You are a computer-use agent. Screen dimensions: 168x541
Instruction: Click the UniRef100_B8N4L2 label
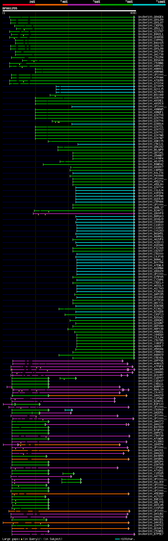(x=151, y=260)
